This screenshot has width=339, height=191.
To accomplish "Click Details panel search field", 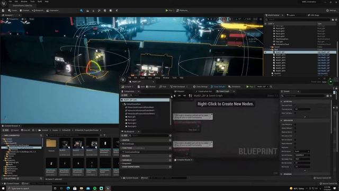I will [304, 95].
